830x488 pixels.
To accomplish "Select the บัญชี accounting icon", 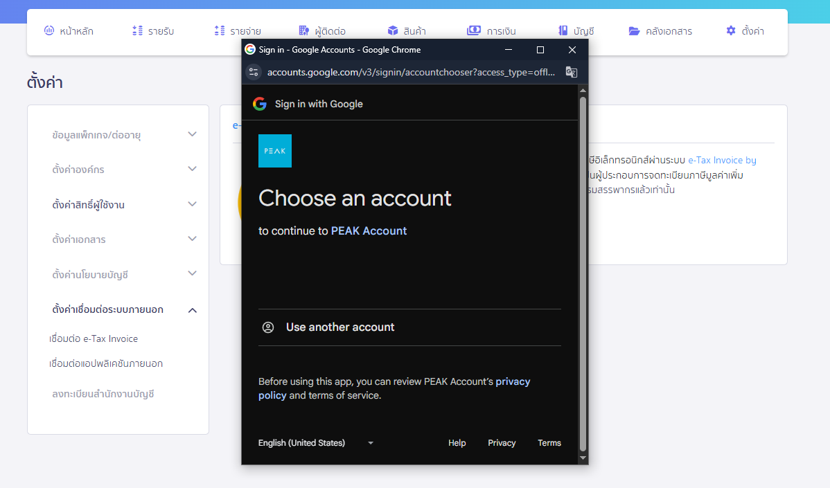I will click(x=560, y=30).
